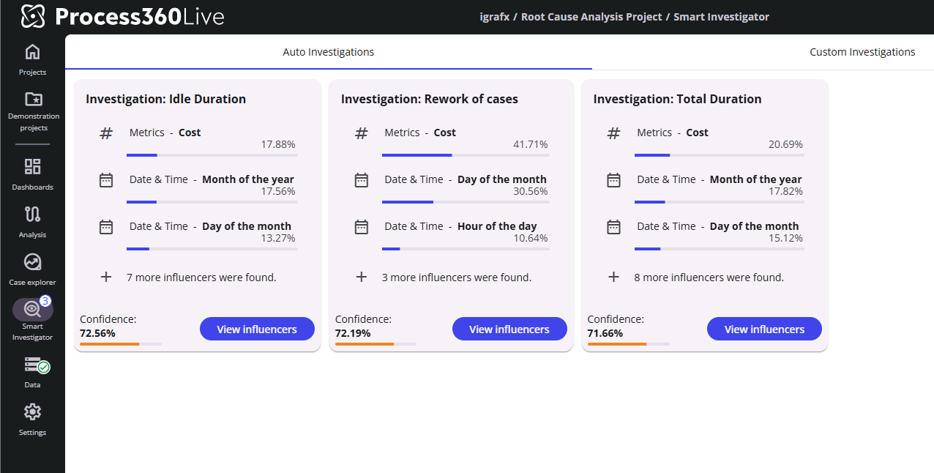View influencers for Rework of cases
The height and width of the screenshot is (473, 934).
click(x=509, y=329)
